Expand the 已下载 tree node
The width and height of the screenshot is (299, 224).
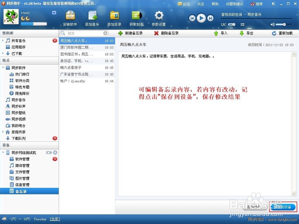[x=3, y=53]
